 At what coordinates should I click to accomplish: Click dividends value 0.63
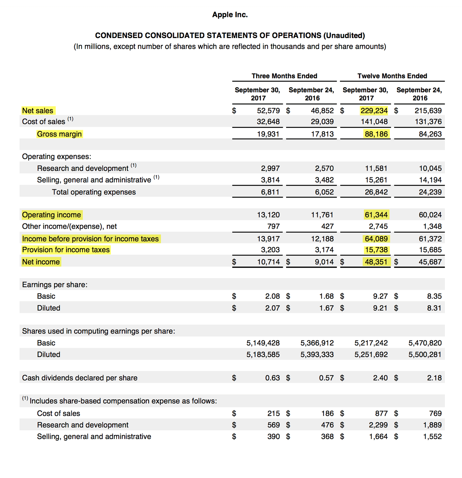(x=273, y=378)
